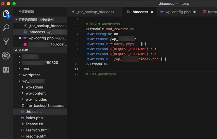
Task: Open index.php from the file tree
Action: pos(34,118)
